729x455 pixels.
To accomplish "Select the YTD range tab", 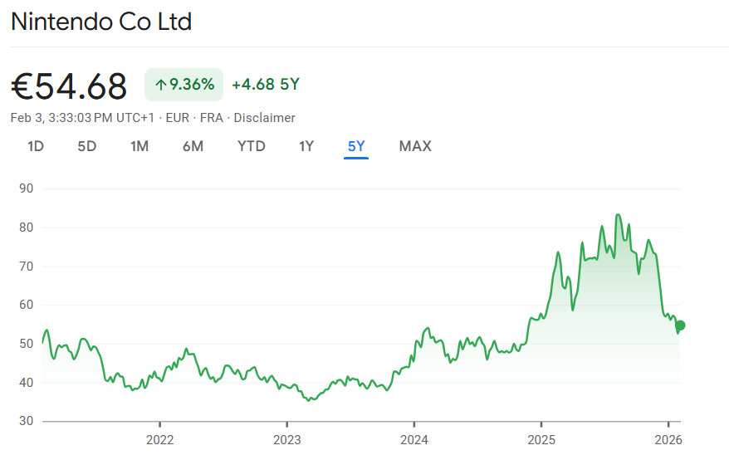I will tap(252, 146).
